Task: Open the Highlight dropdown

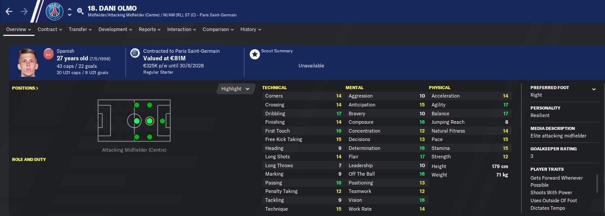Action: click(236, 89)
